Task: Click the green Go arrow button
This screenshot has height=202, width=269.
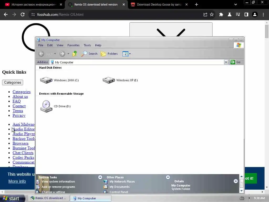Action: (x=233, y=62)
